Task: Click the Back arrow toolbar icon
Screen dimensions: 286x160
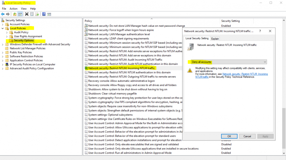Action: pos(3,14)
